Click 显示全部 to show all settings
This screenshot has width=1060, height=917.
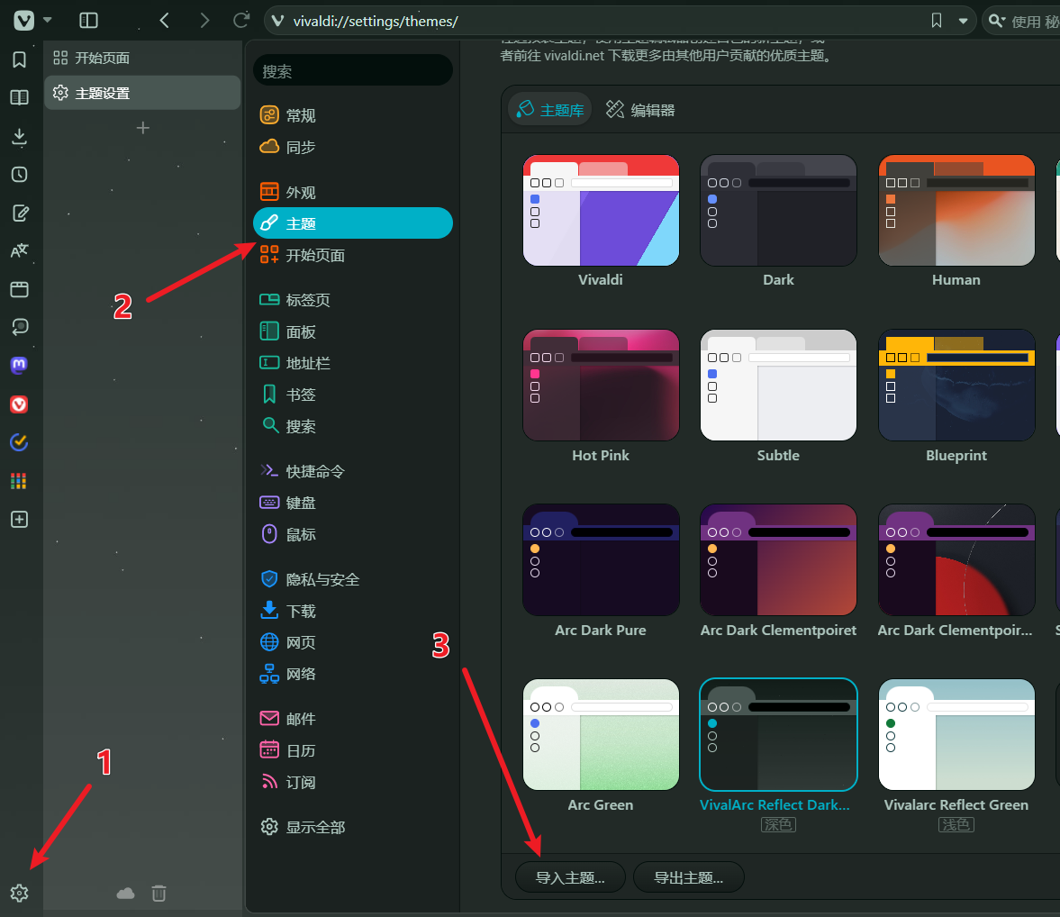pos(353,827)
